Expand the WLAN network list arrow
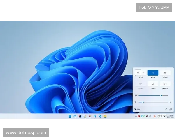The image size is (175, 140). [x=143, y=73]
